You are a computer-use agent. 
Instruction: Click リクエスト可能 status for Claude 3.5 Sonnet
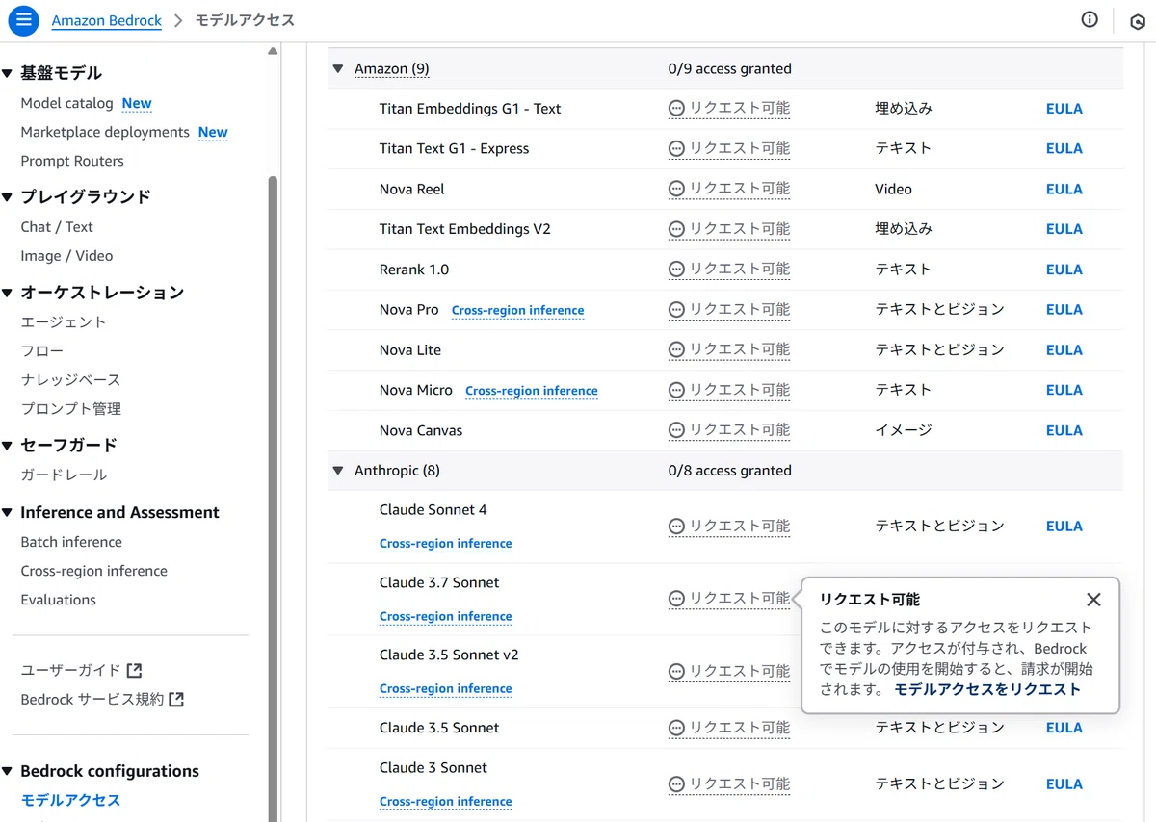click(x=729, y=728)
